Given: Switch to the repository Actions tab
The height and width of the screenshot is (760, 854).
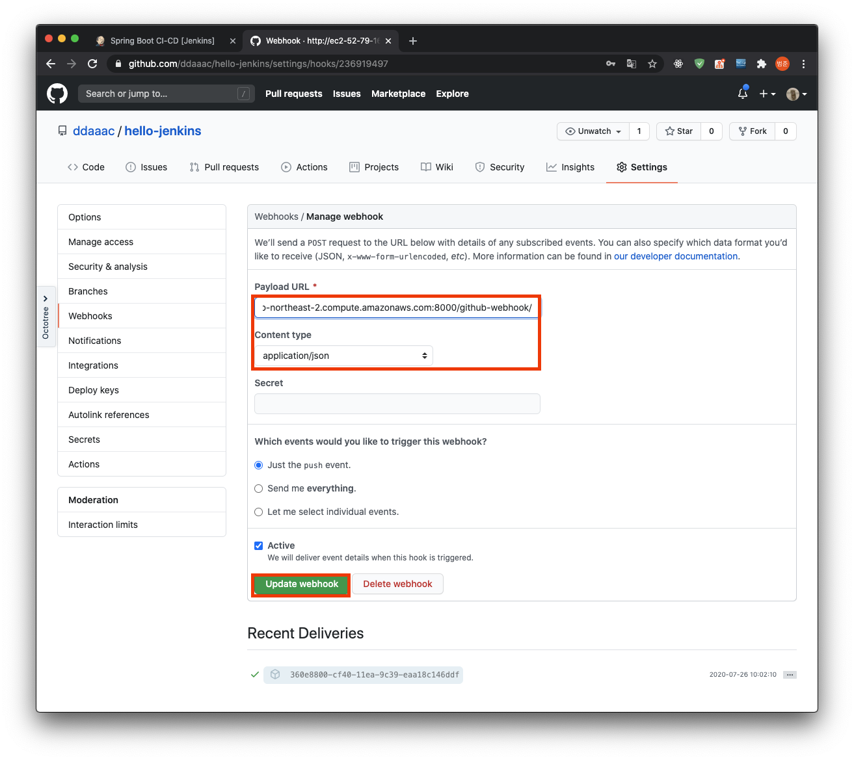Looking at the screenshot, I should tap(304, 167).
